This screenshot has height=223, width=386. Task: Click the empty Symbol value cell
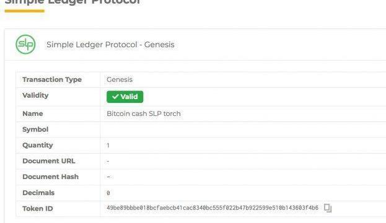pos(243,129)
